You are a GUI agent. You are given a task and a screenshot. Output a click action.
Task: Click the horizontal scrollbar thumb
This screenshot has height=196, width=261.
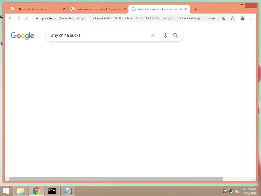click(x=116, y=179)
